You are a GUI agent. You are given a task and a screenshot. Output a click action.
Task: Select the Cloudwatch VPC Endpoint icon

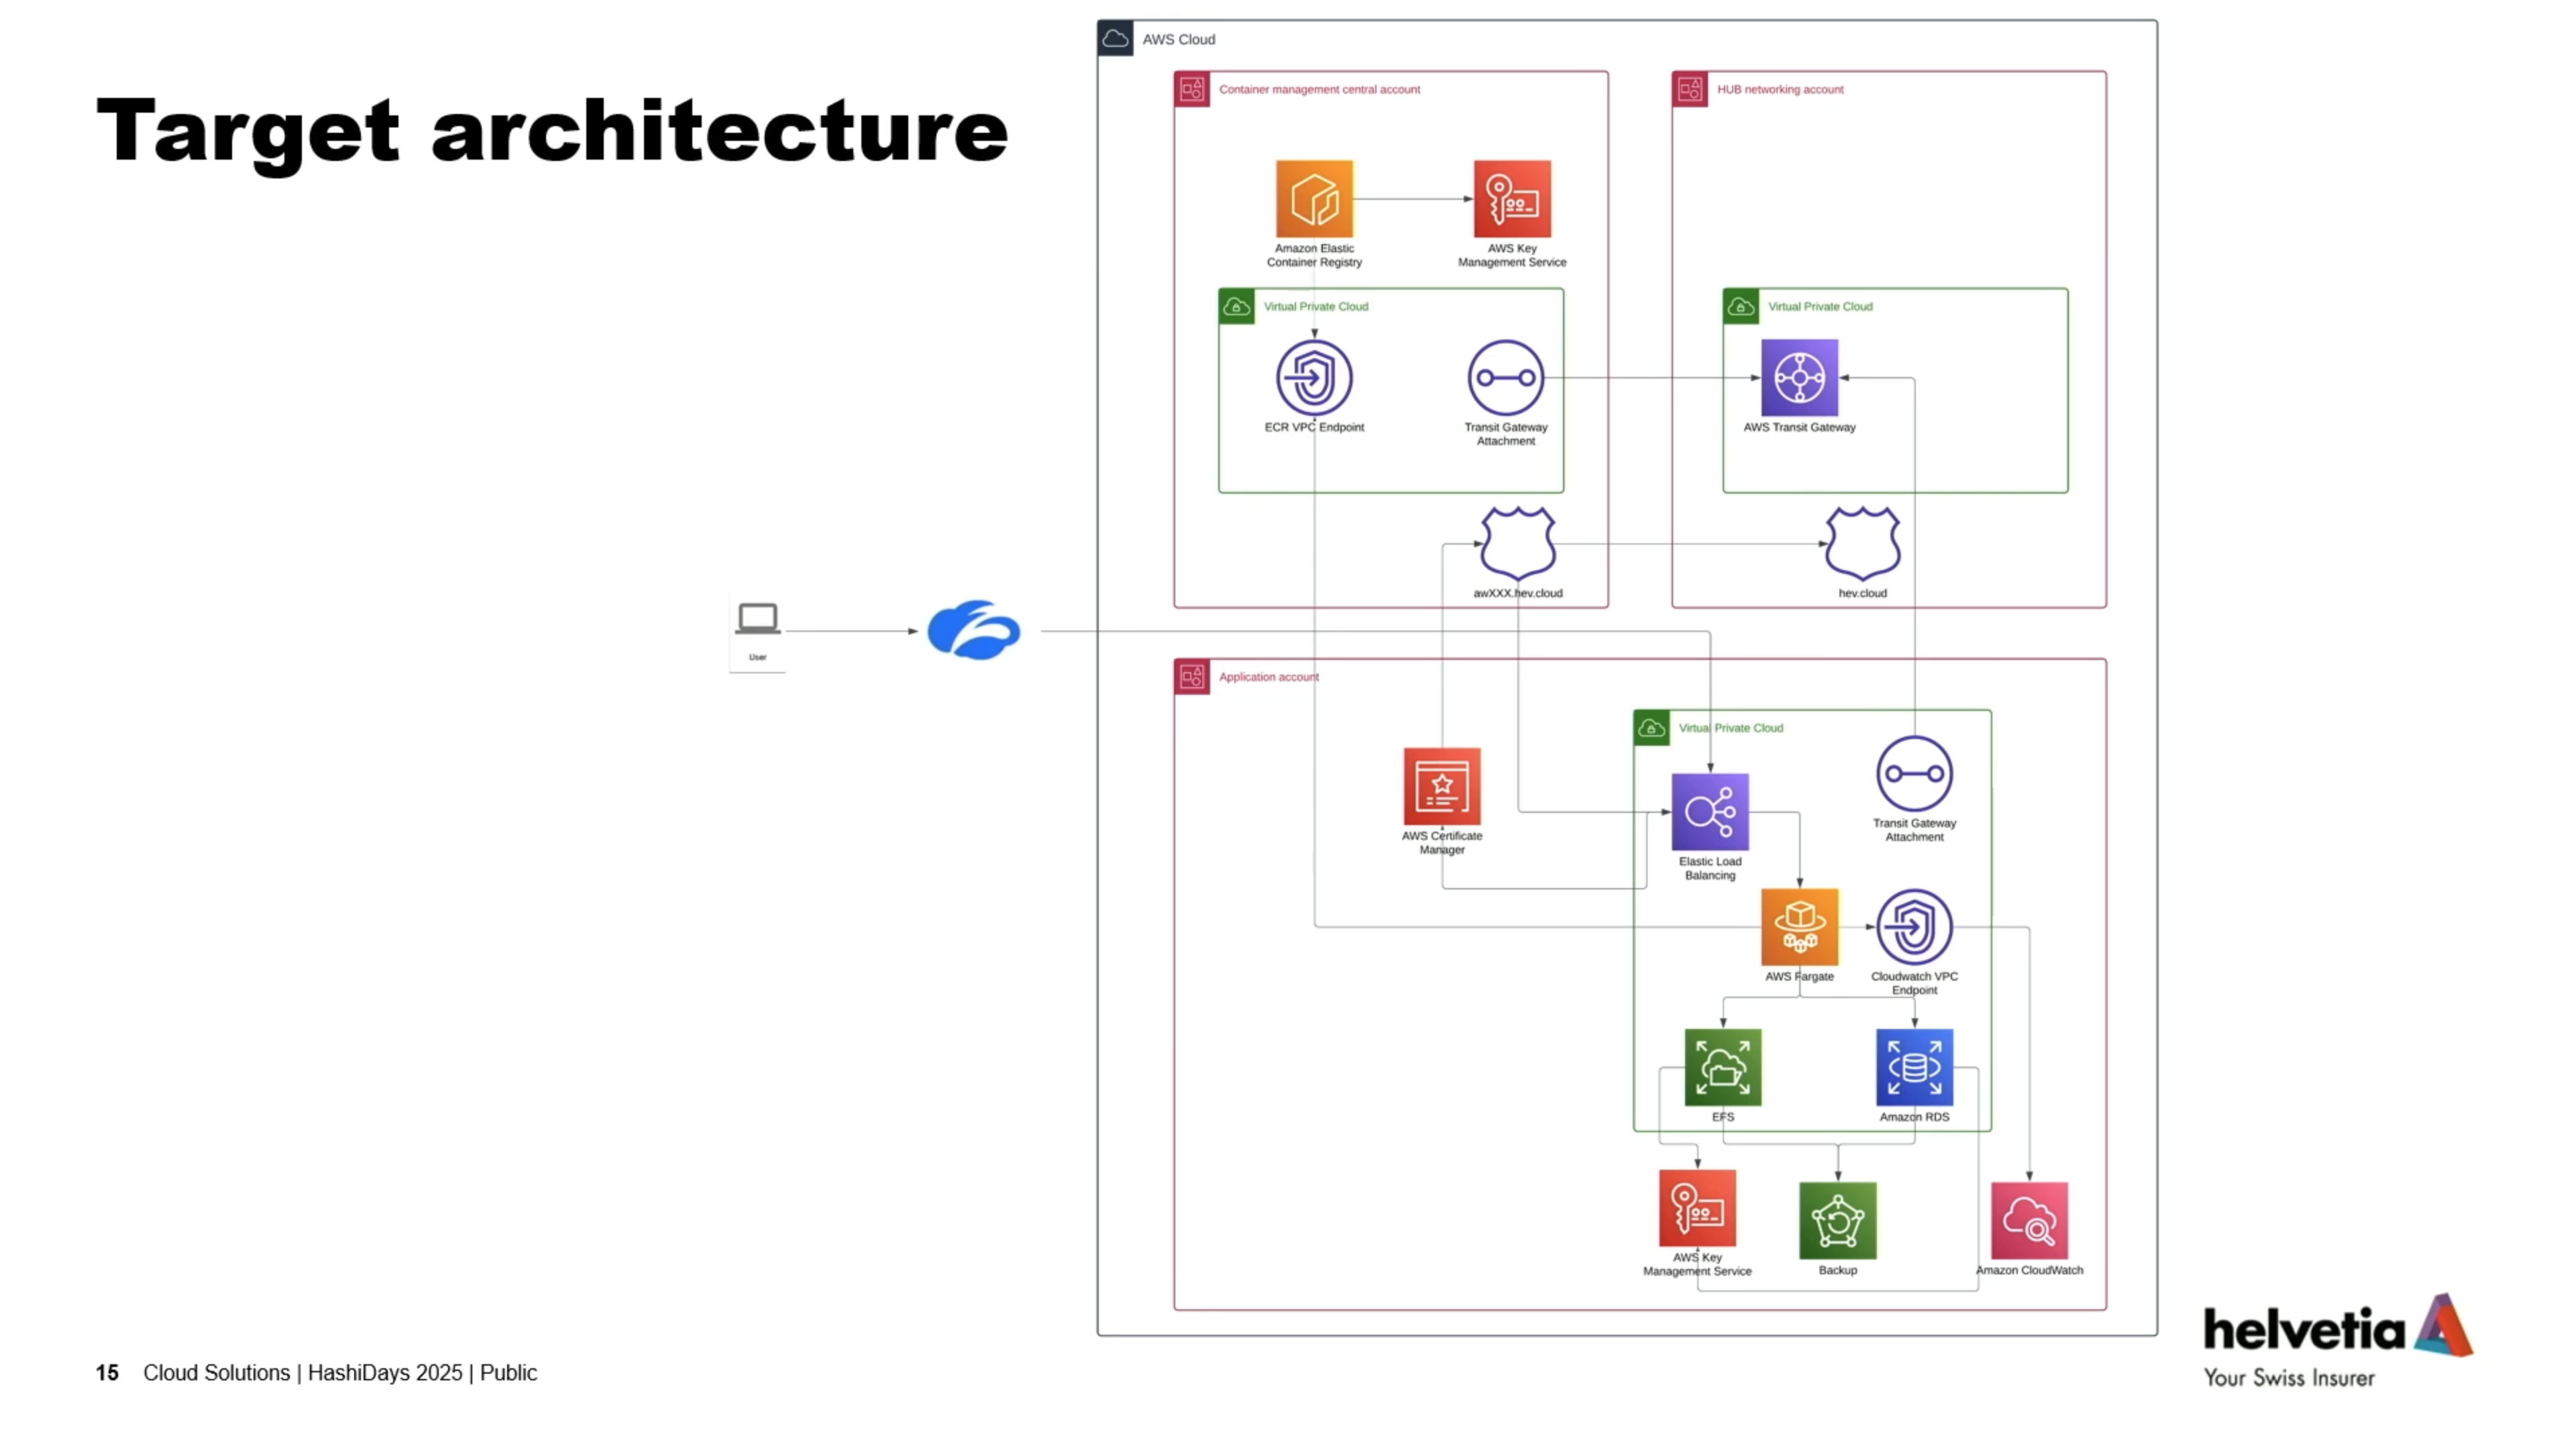pyautogui.click(x=1914, y=926)
